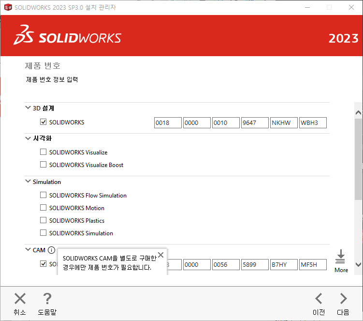Click the 취소 label
Viewport: 363px width, 321px height.
coord(20,312)
